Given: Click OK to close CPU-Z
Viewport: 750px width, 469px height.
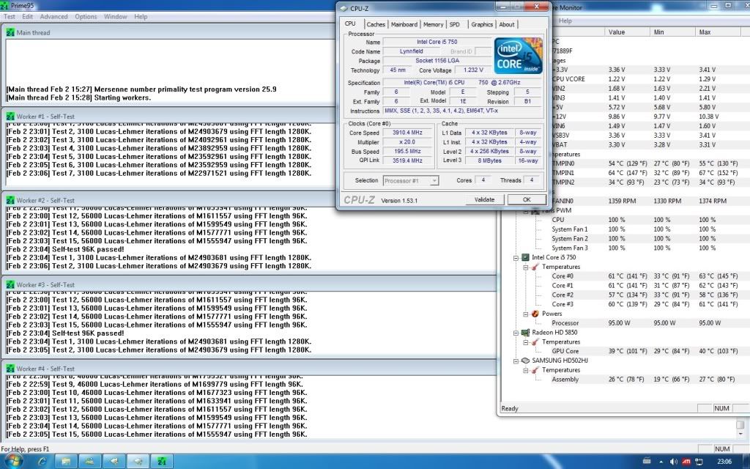Looking at the screenshot, I should point(527,199).
